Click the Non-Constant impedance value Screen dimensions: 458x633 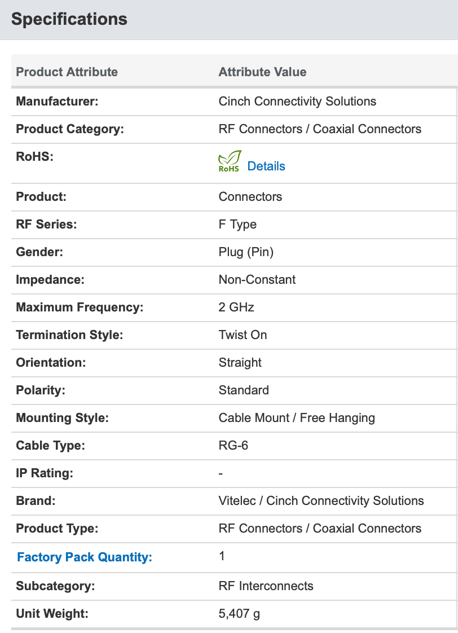coord(257,280)
